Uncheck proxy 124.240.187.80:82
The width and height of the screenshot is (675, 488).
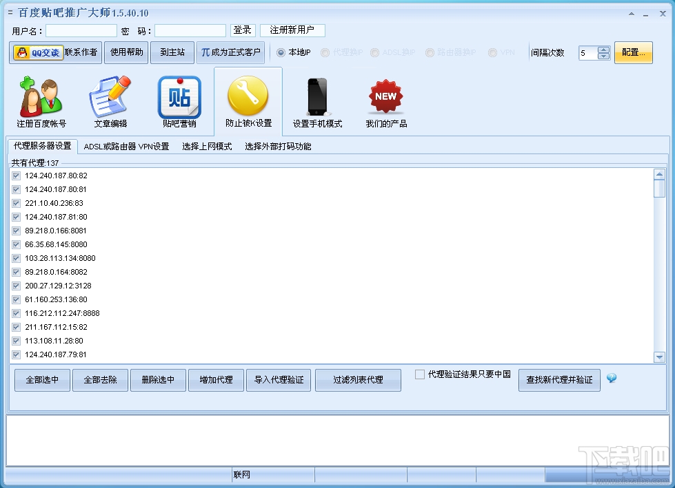point(17,176)
